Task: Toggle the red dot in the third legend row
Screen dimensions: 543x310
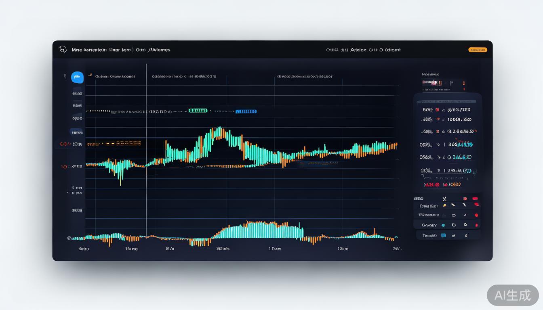Action: [x=476, y=215]
